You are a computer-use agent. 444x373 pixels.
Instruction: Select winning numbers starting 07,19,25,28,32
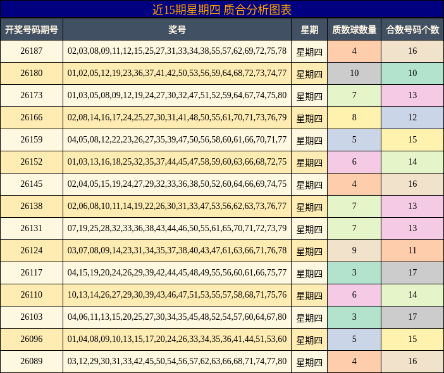tap(177, 228)
